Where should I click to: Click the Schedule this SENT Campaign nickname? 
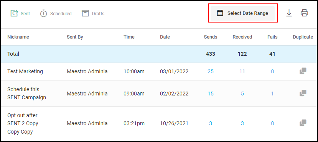click(x=26, y=94)
